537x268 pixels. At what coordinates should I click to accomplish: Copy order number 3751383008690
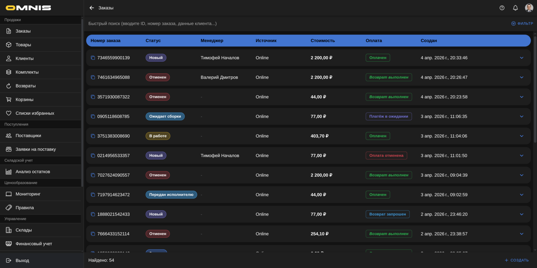(93, 136)
